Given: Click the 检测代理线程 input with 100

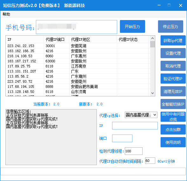Looking at the screenshot, I should (x=134, y=151).
